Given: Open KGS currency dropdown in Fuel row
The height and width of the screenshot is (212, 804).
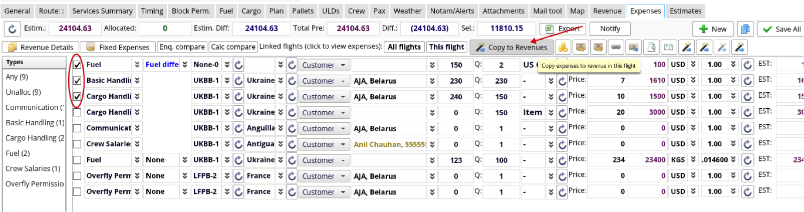Looking at the screenshot, I should click(x=693, y=160).
